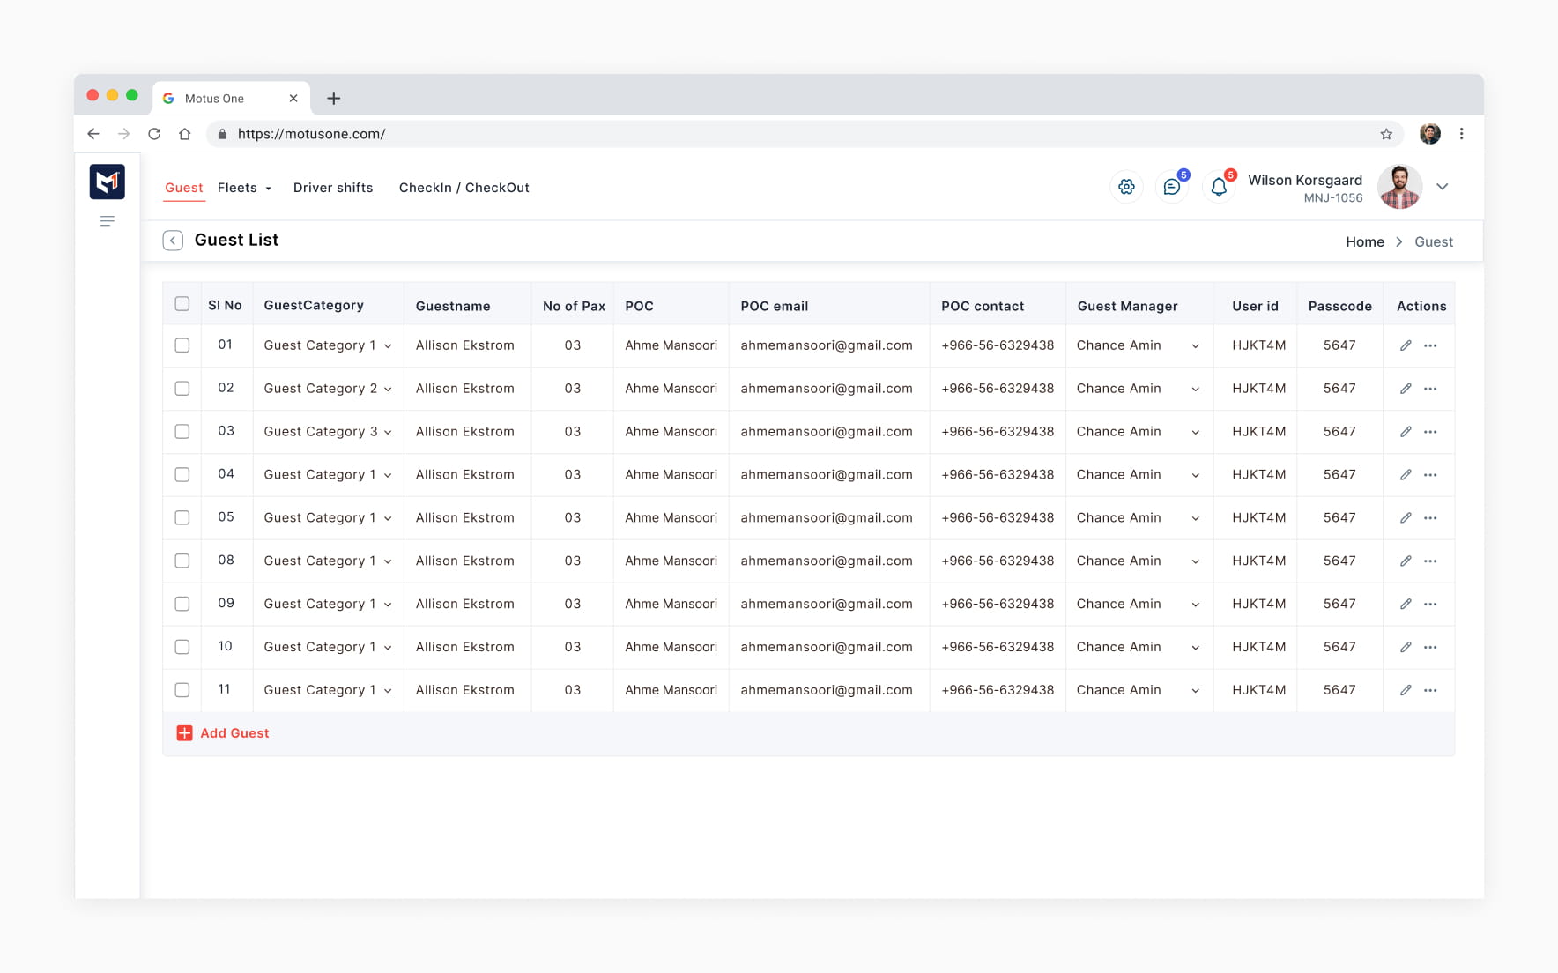Open the Fleets menu
Image resolution: width=1558 pixels, height=973 pixels.
pos(244,188)
